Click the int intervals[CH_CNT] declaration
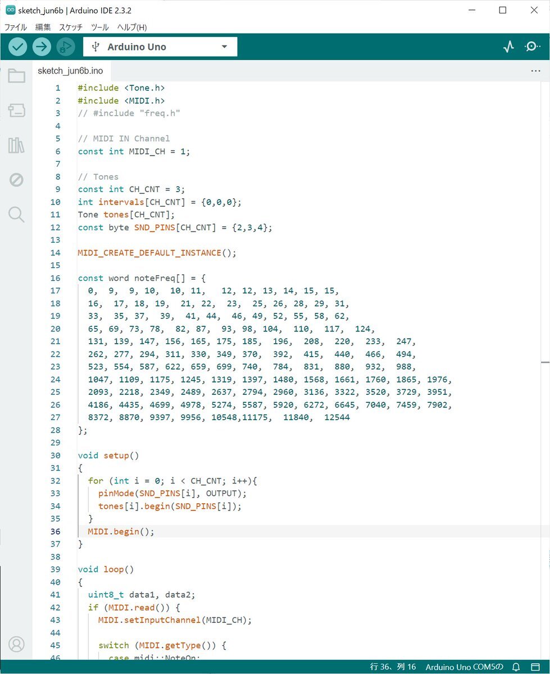Viewport: 550px width, 674px height. [160, 202]
